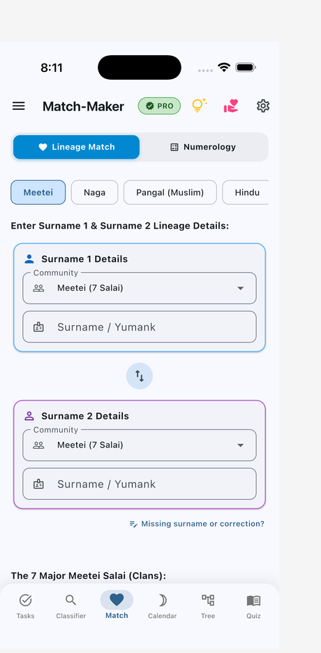The height and width of the screenshot is (653, 321).
Task: Open Tree in bottom navigation
Action: (x=208, y=606)
